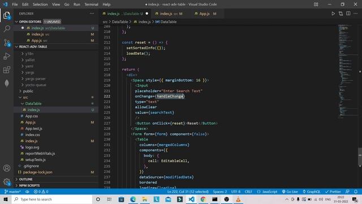Click the Prettier status bar item

coord(333,192)
